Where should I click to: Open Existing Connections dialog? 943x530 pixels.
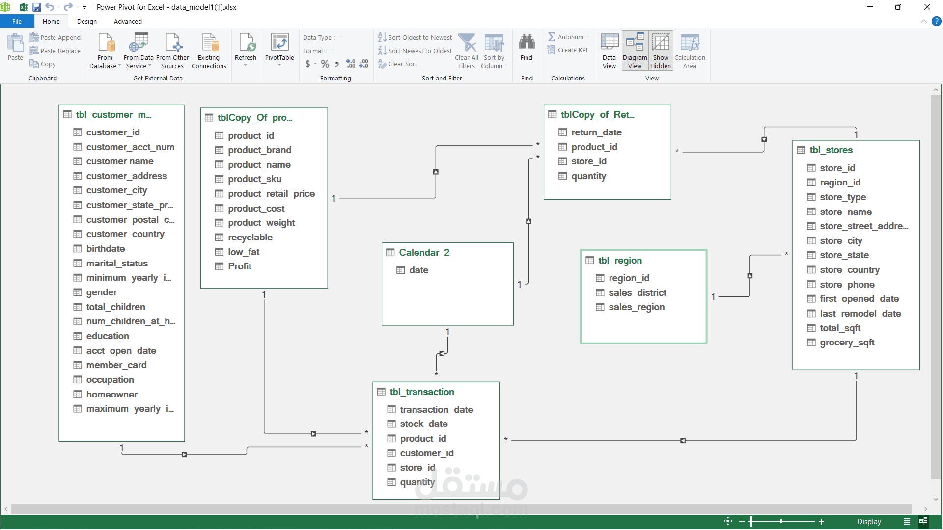209,51
